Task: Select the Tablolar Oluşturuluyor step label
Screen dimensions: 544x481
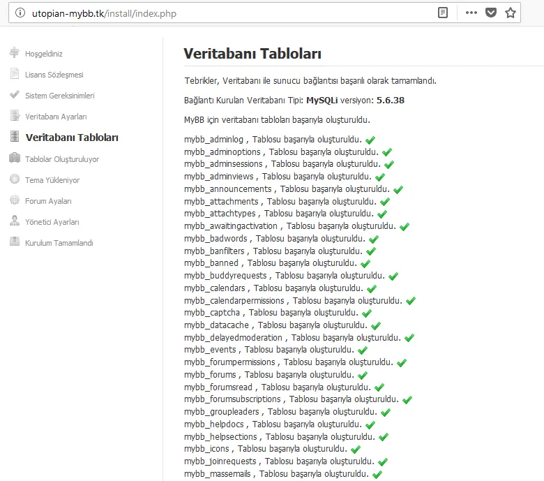Action: tap(62, 159)
